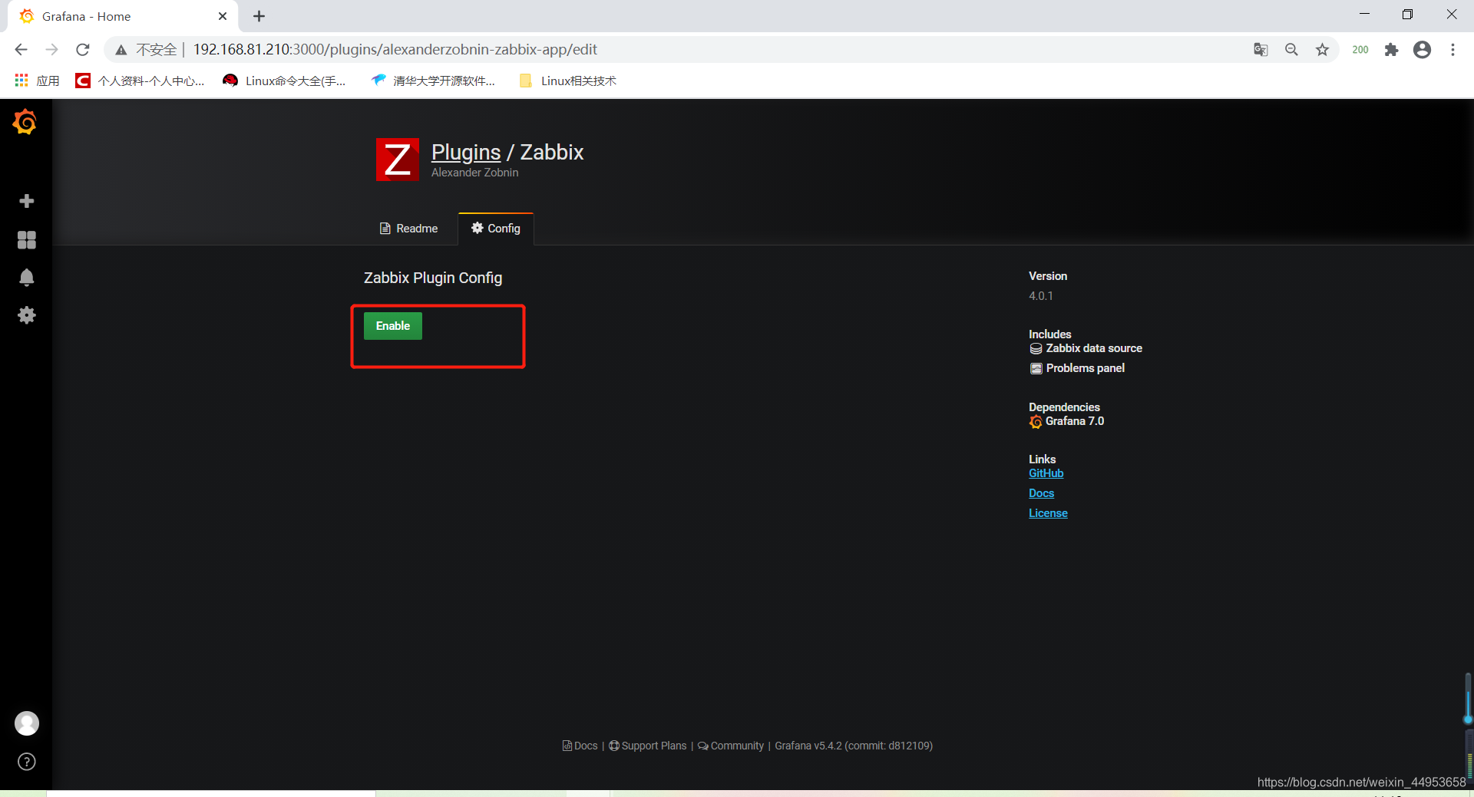
Task: Click the Zabbix data source entry
Action: [x=1086, y=348]
